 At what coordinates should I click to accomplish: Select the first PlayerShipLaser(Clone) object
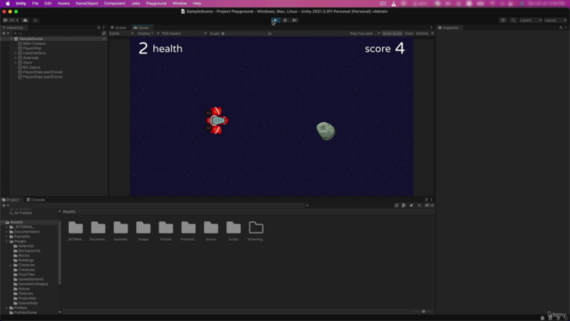[x=43, y=72]
